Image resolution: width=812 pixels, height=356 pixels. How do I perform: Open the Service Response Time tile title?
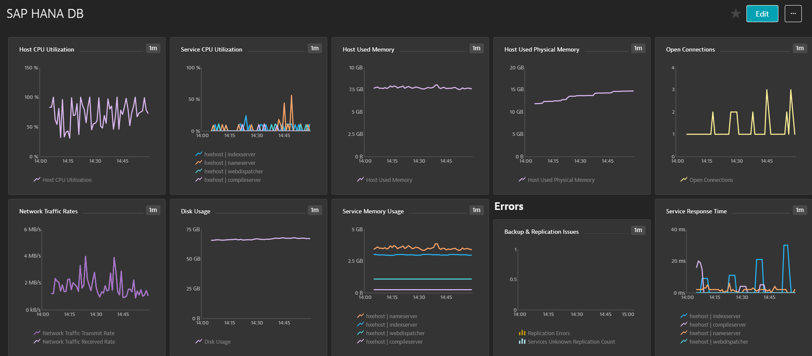click(x=696, y=211)
